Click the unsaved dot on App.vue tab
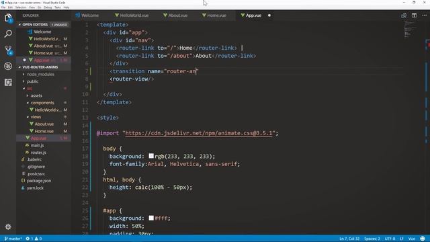This screenshot has width=430, height=242. [269, 15]
